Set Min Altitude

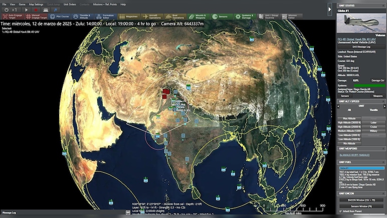pos(349,143)
